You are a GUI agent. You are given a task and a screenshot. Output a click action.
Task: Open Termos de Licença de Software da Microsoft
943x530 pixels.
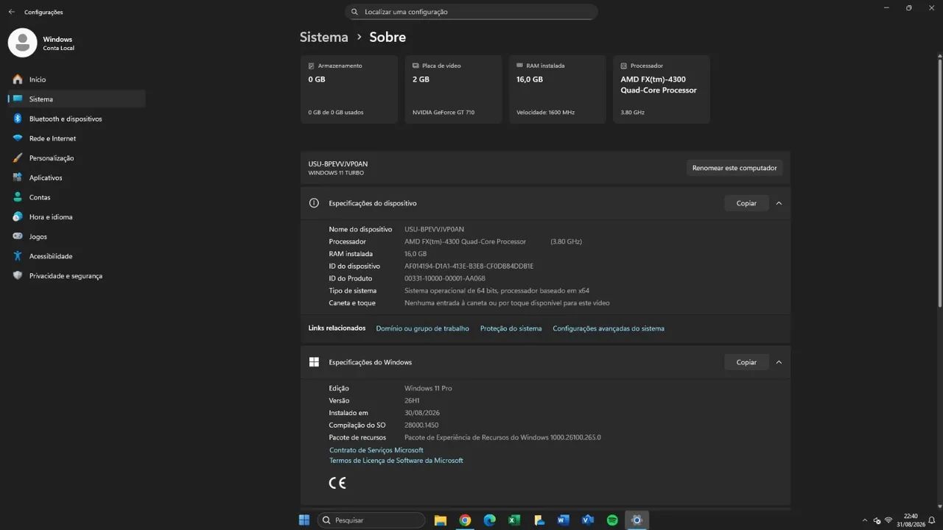click(x=396, y=461)
